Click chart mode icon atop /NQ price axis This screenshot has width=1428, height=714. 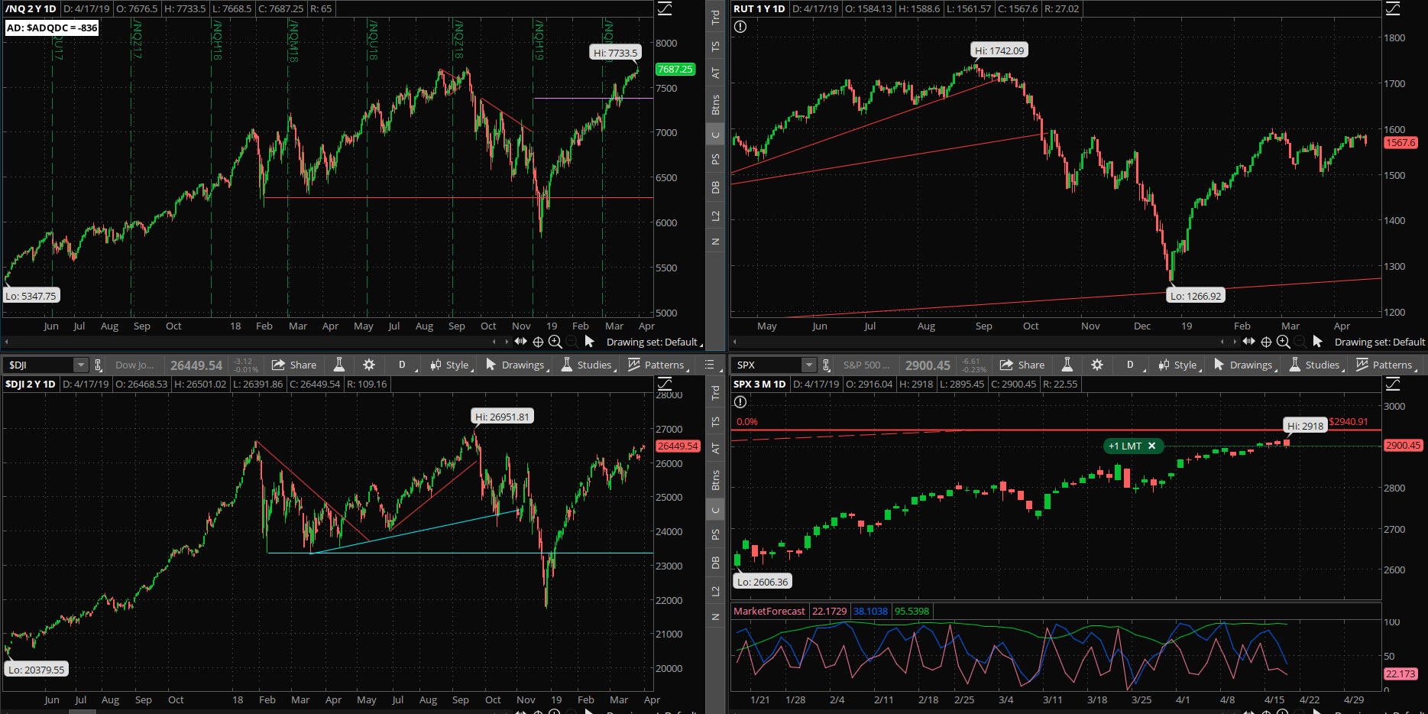[x=665, y=8]
